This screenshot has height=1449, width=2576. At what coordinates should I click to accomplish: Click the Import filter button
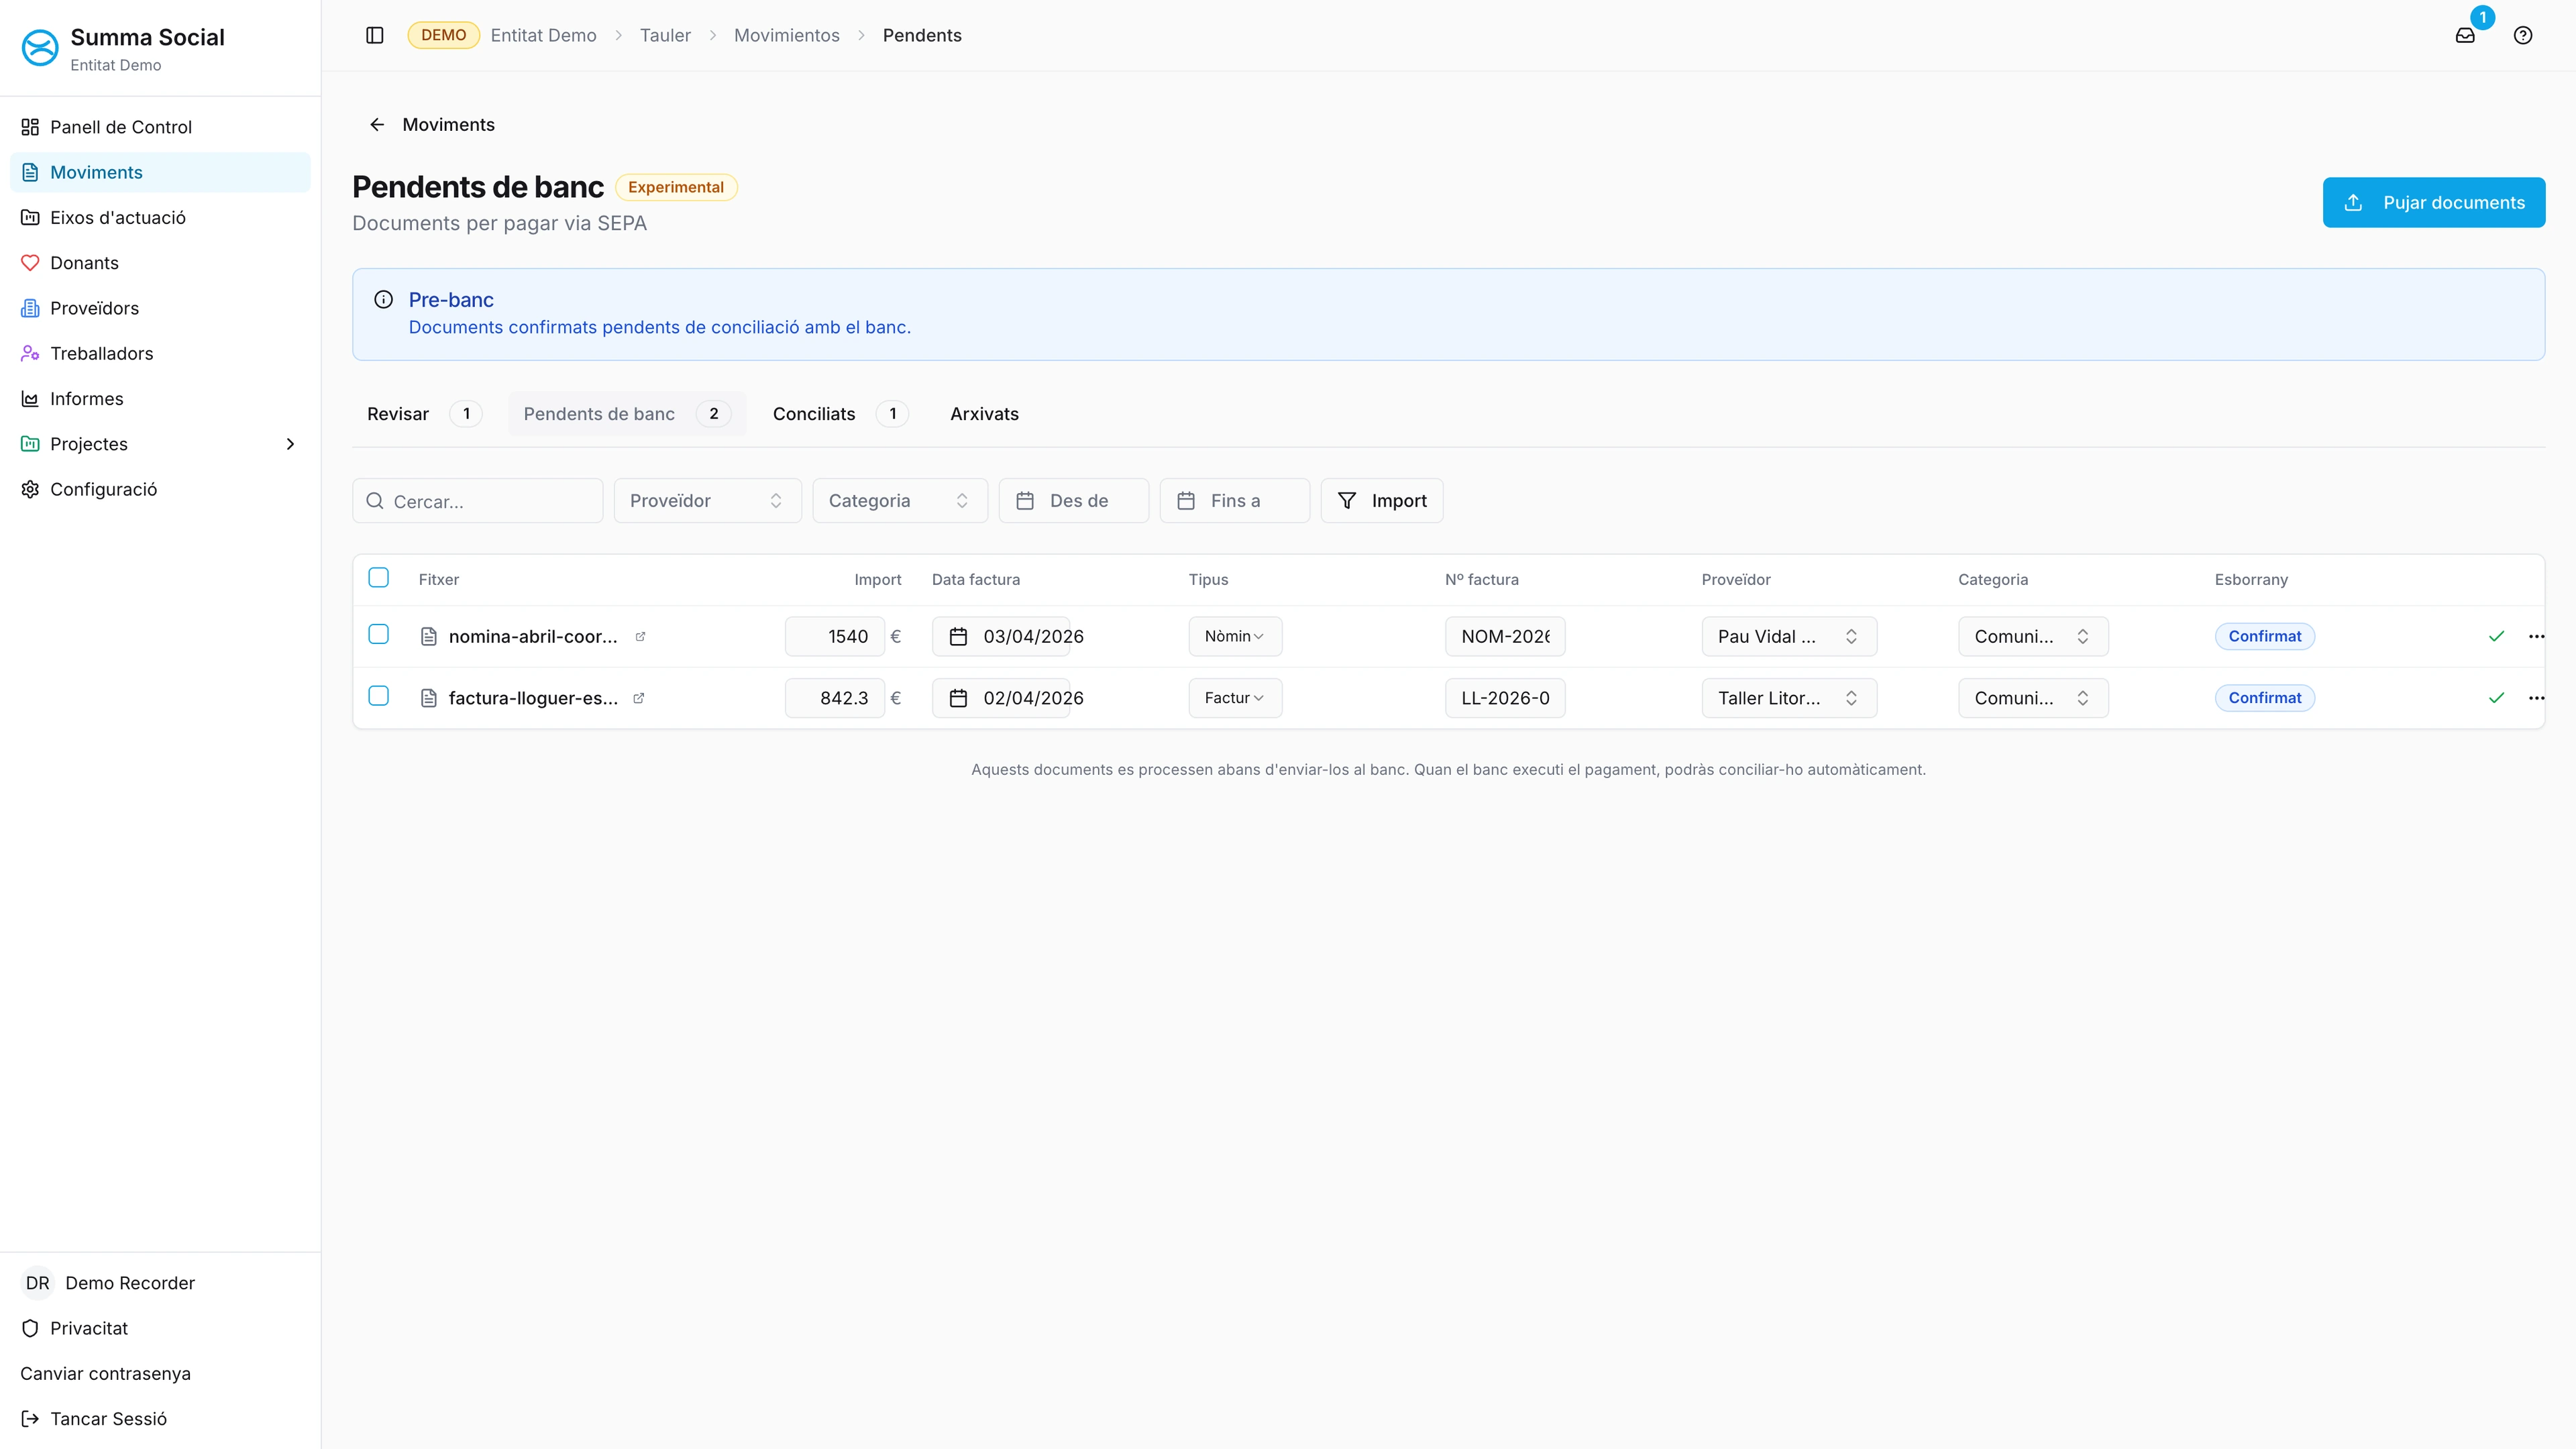(x=1381, y=501)
